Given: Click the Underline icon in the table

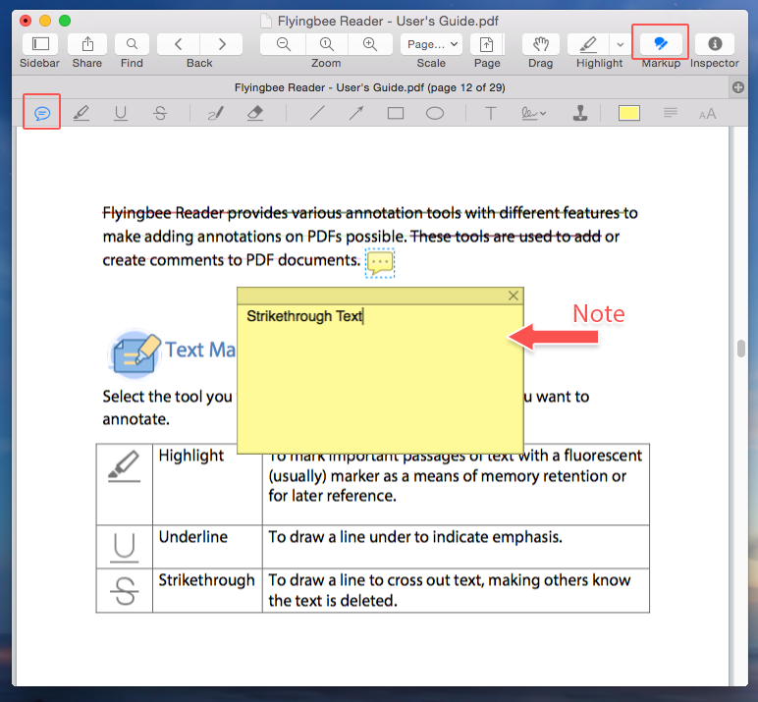Looking at the screenshot, I should 125,548.
